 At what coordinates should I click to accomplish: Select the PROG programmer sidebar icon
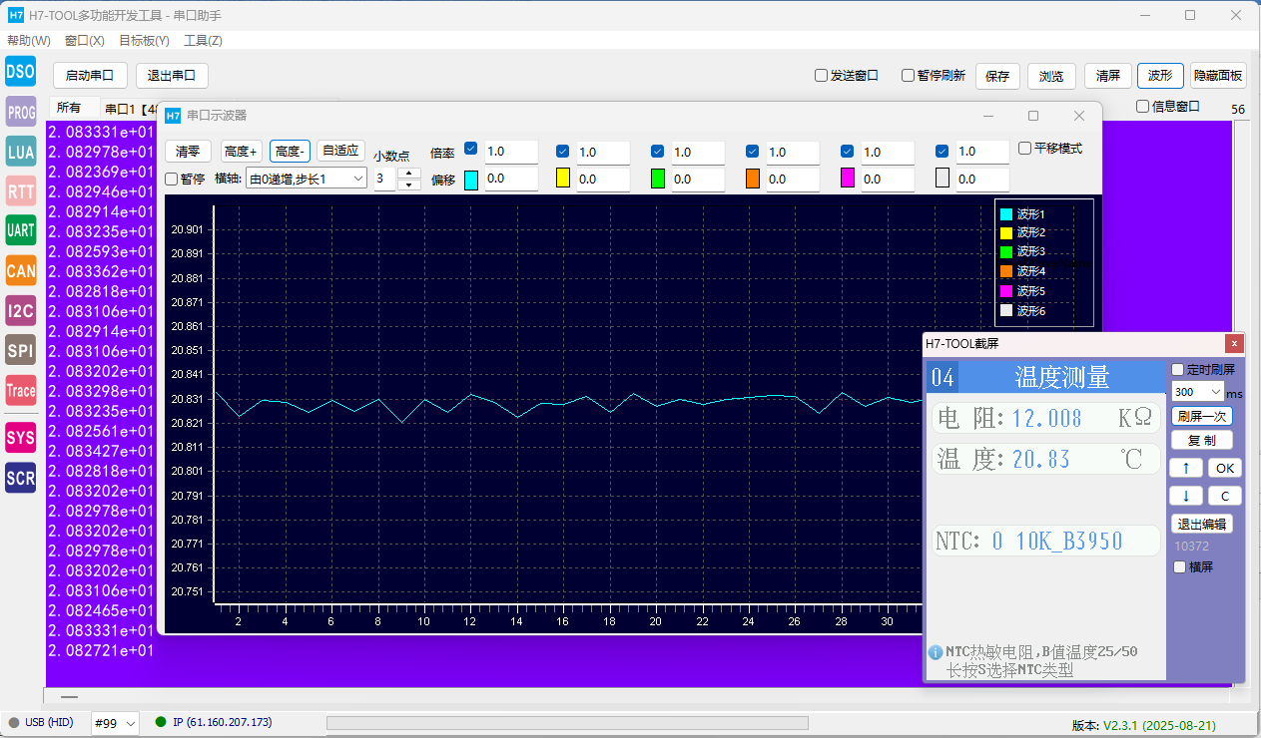point(20,112)
